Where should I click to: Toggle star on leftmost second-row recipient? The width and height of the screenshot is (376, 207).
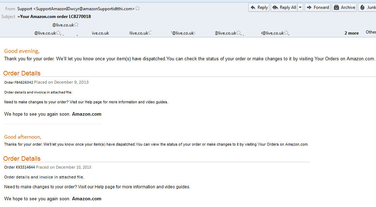click(x=59, y=33)
